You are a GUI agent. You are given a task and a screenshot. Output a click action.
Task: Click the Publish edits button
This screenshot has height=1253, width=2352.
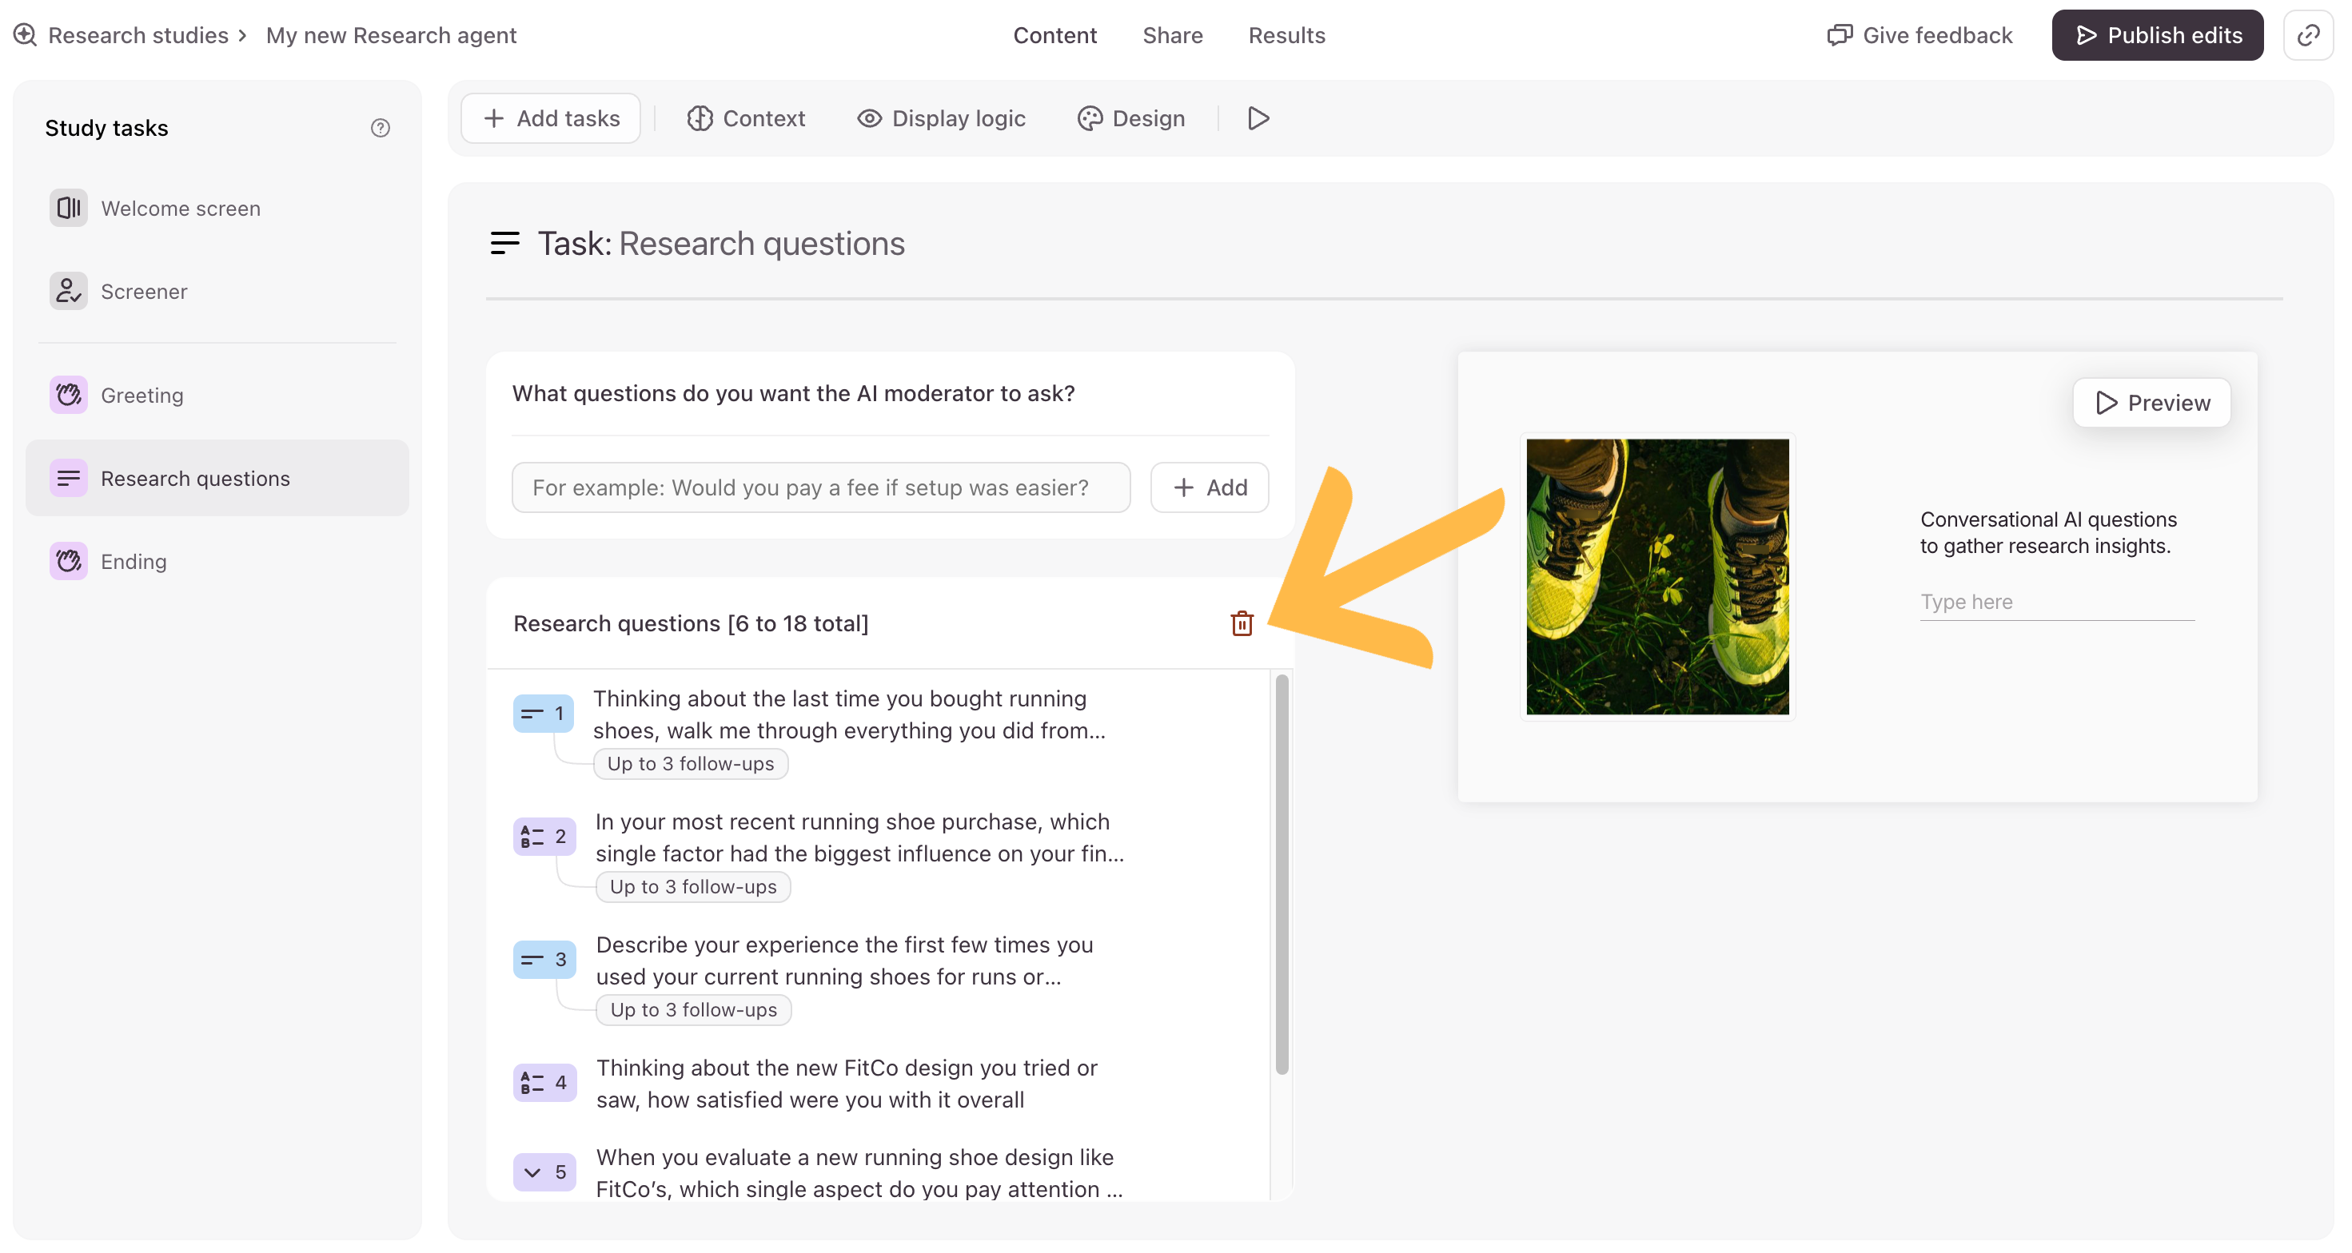2158,34
